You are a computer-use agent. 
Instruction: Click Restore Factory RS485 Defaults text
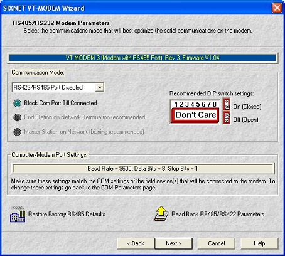click(x=67, y=214)
